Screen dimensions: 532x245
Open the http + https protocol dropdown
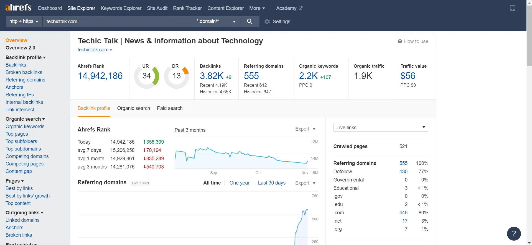[24, 21]
